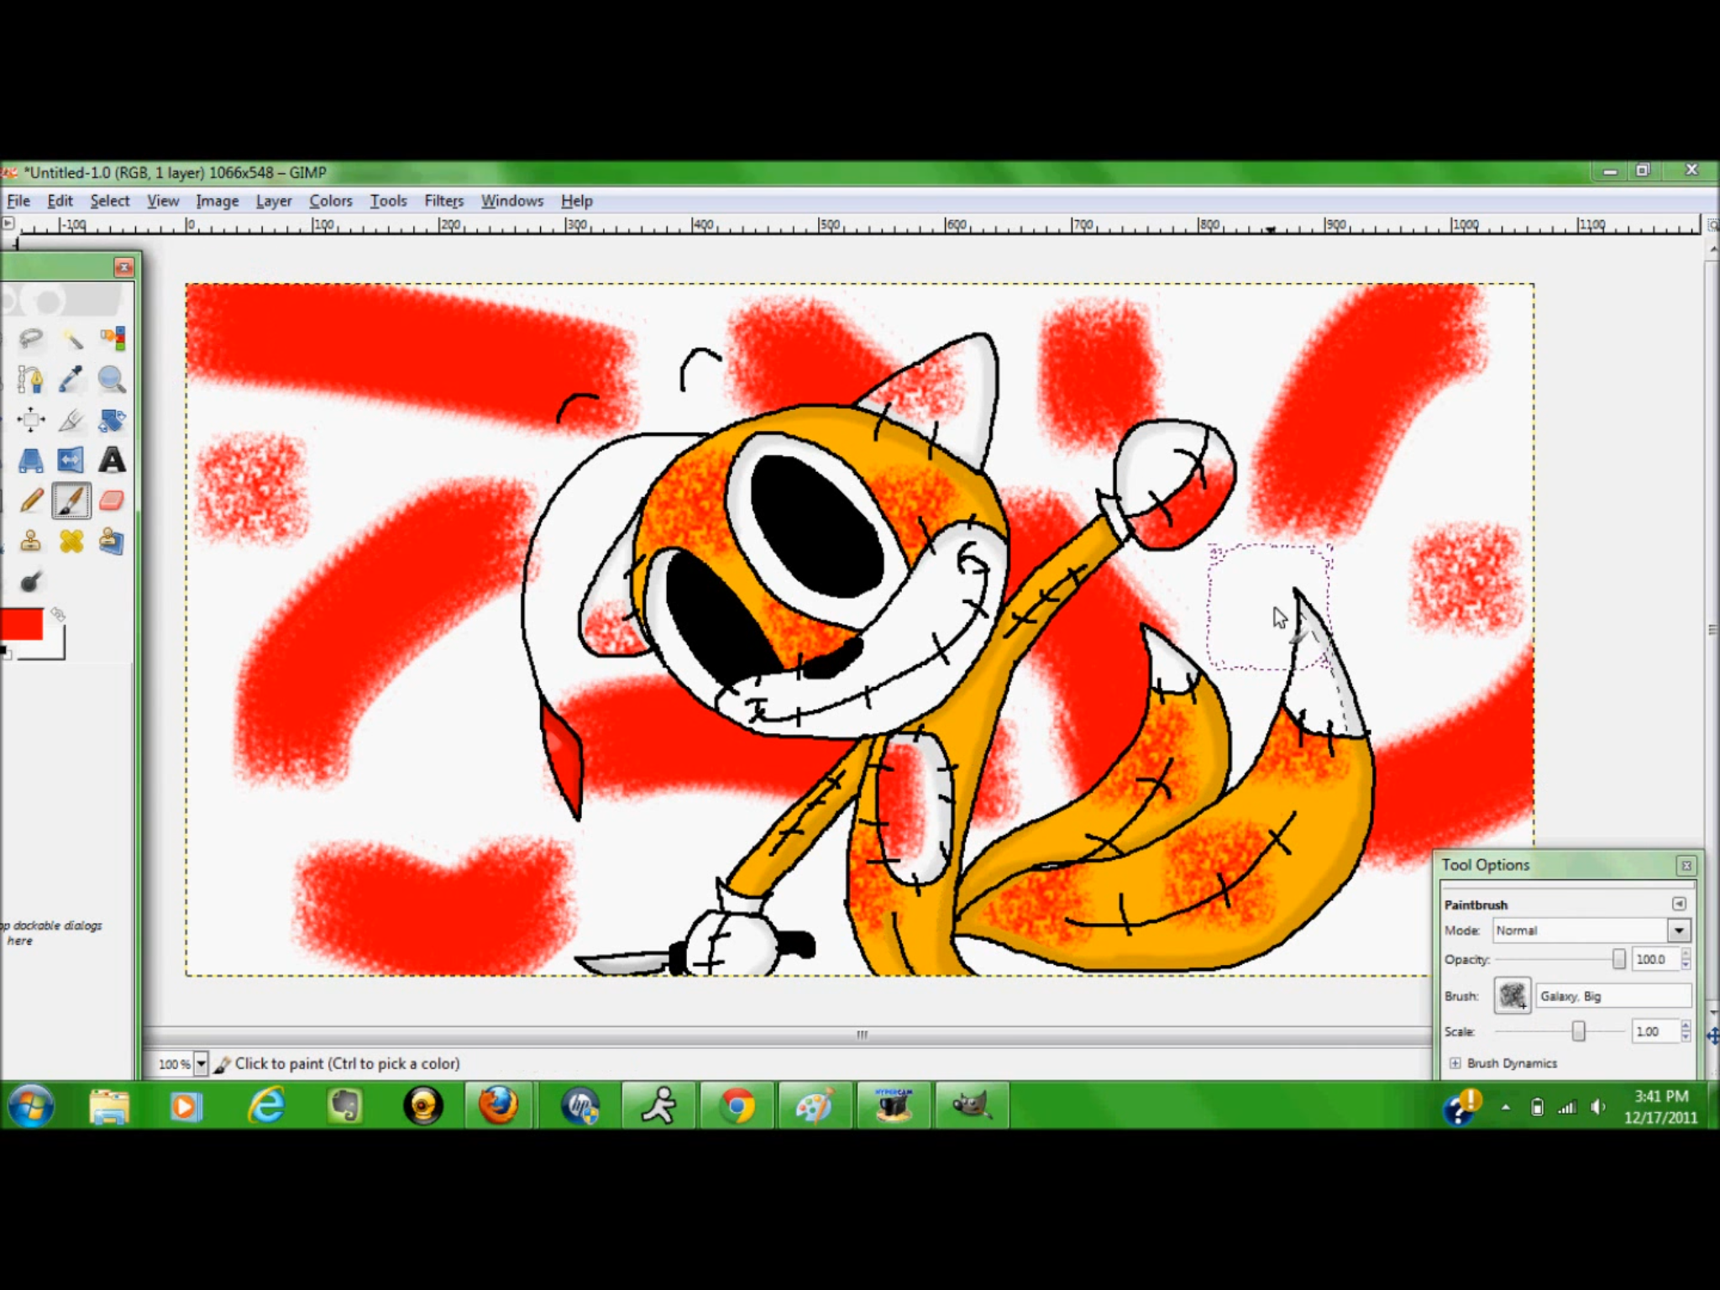Switch to GIMP taskbar icon
The width and height of the screenshot is (1720, 1290).
tap(972, 1105)
